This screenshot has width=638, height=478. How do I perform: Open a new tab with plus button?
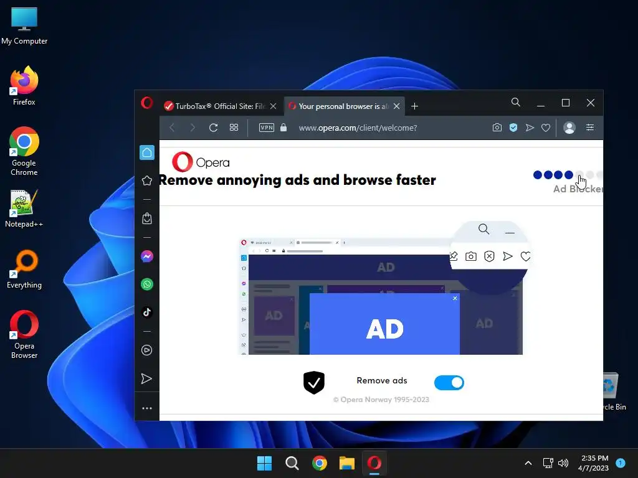(414, 106)
